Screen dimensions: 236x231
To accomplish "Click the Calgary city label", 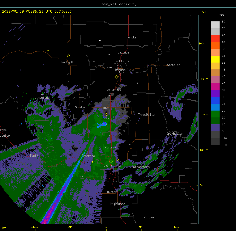I will 110,165.
